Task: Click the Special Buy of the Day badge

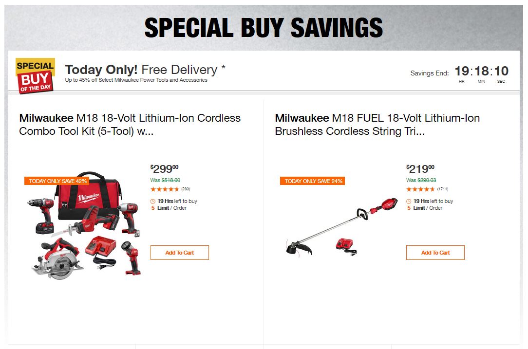Action: click(x=35, y=75)
